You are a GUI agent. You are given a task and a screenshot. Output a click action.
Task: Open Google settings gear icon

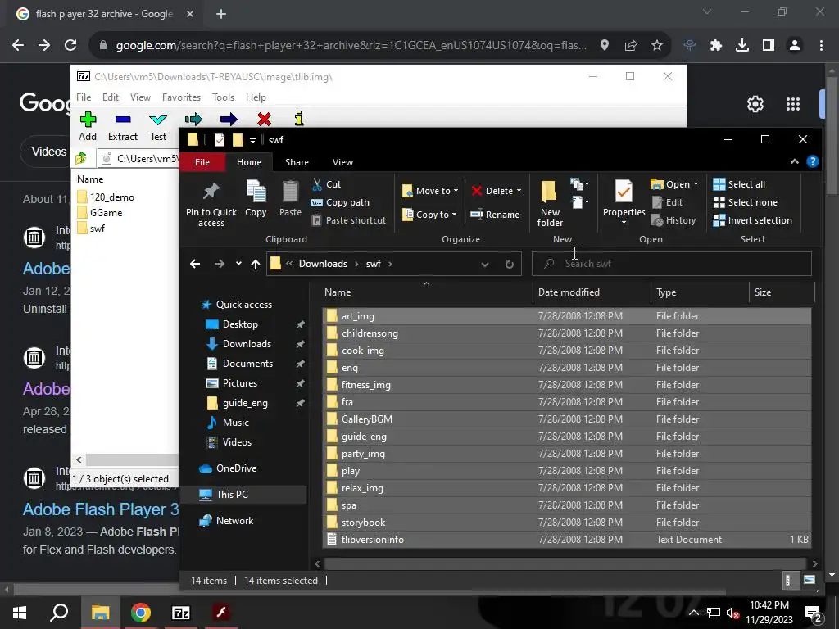755,104
